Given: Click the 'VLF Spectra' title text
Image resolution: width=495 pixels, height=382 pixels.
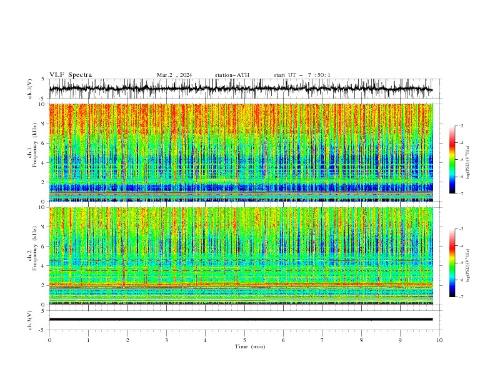Looking at the screenshot, I should (71, 75).
